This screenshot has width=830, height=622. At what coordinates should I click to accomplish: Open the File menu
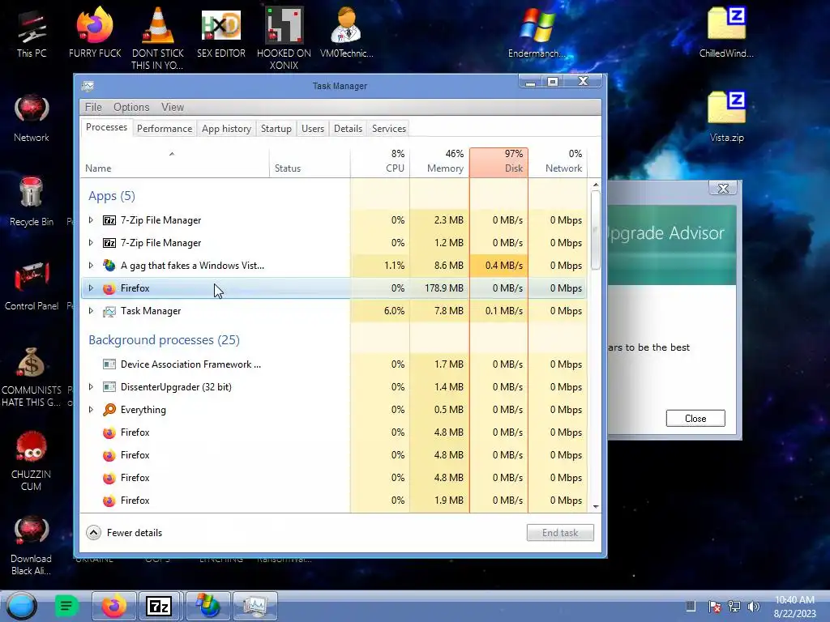[x=93, y=108]
